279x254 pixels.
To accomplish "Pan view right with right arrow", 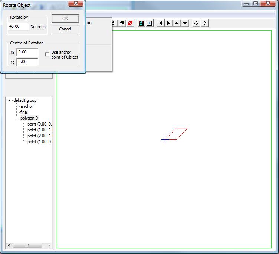I will pos(168,23).
